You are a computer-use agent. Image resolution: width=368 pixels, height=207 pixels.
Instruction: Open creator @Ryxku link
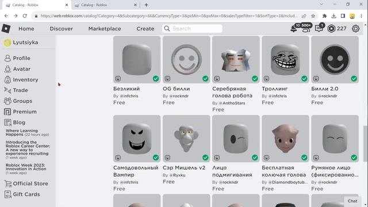pos(177,175)
